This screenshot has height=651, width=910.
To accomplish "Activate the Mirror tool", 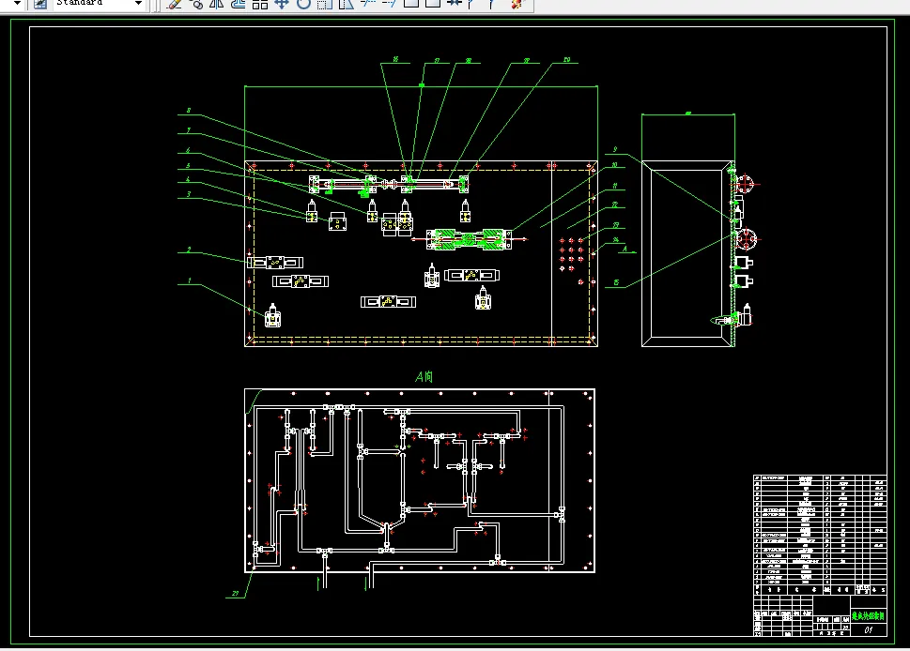I will 217,4.
